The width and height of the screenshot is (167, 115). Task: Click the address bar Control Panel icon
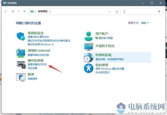pos(32,11)
